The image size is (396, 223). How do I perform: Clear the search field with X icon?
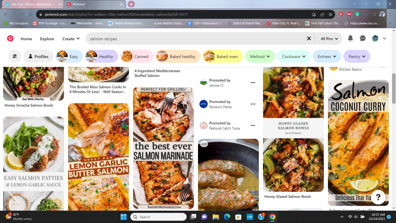[309, 39]
